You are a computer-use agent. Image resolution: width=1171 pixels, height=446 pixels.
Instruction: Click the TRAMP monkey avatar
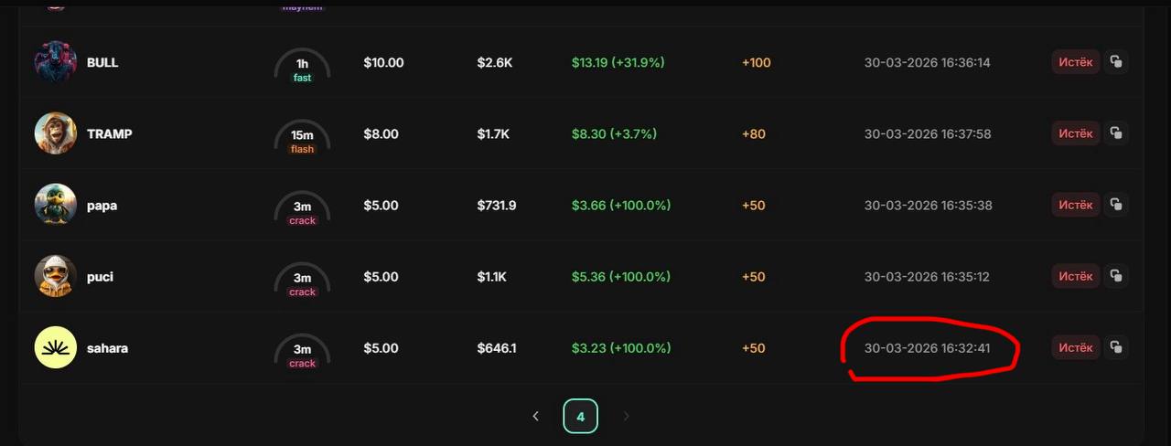pos(55,133)
